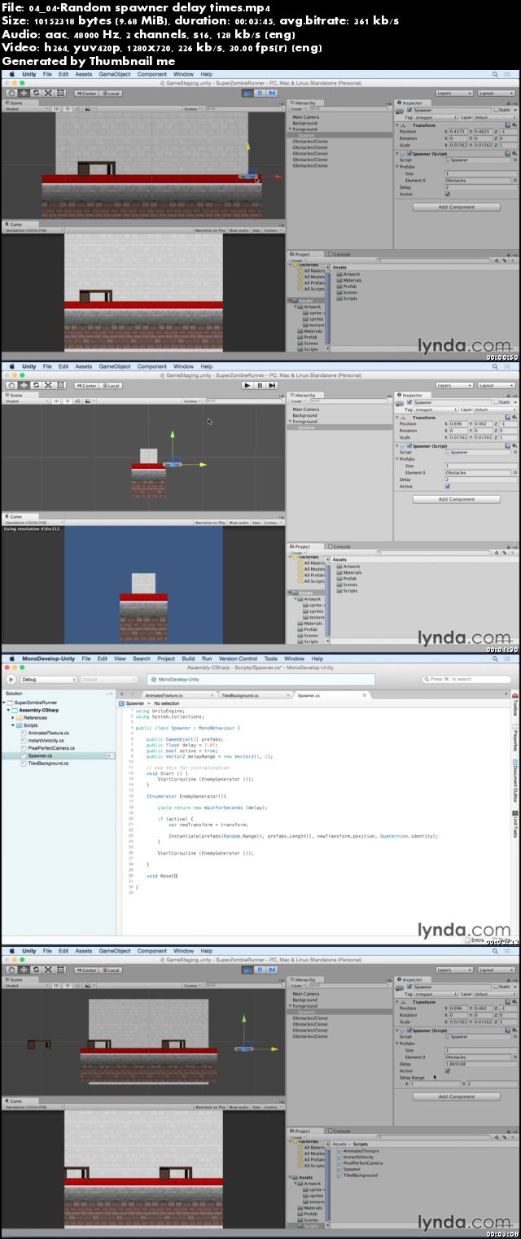Click Add Component below Delay Range

456,1097
